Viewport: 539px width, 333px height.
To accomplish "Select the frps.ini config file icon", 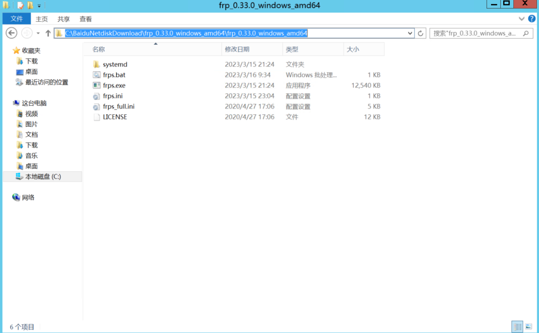I will coord(96,96).
